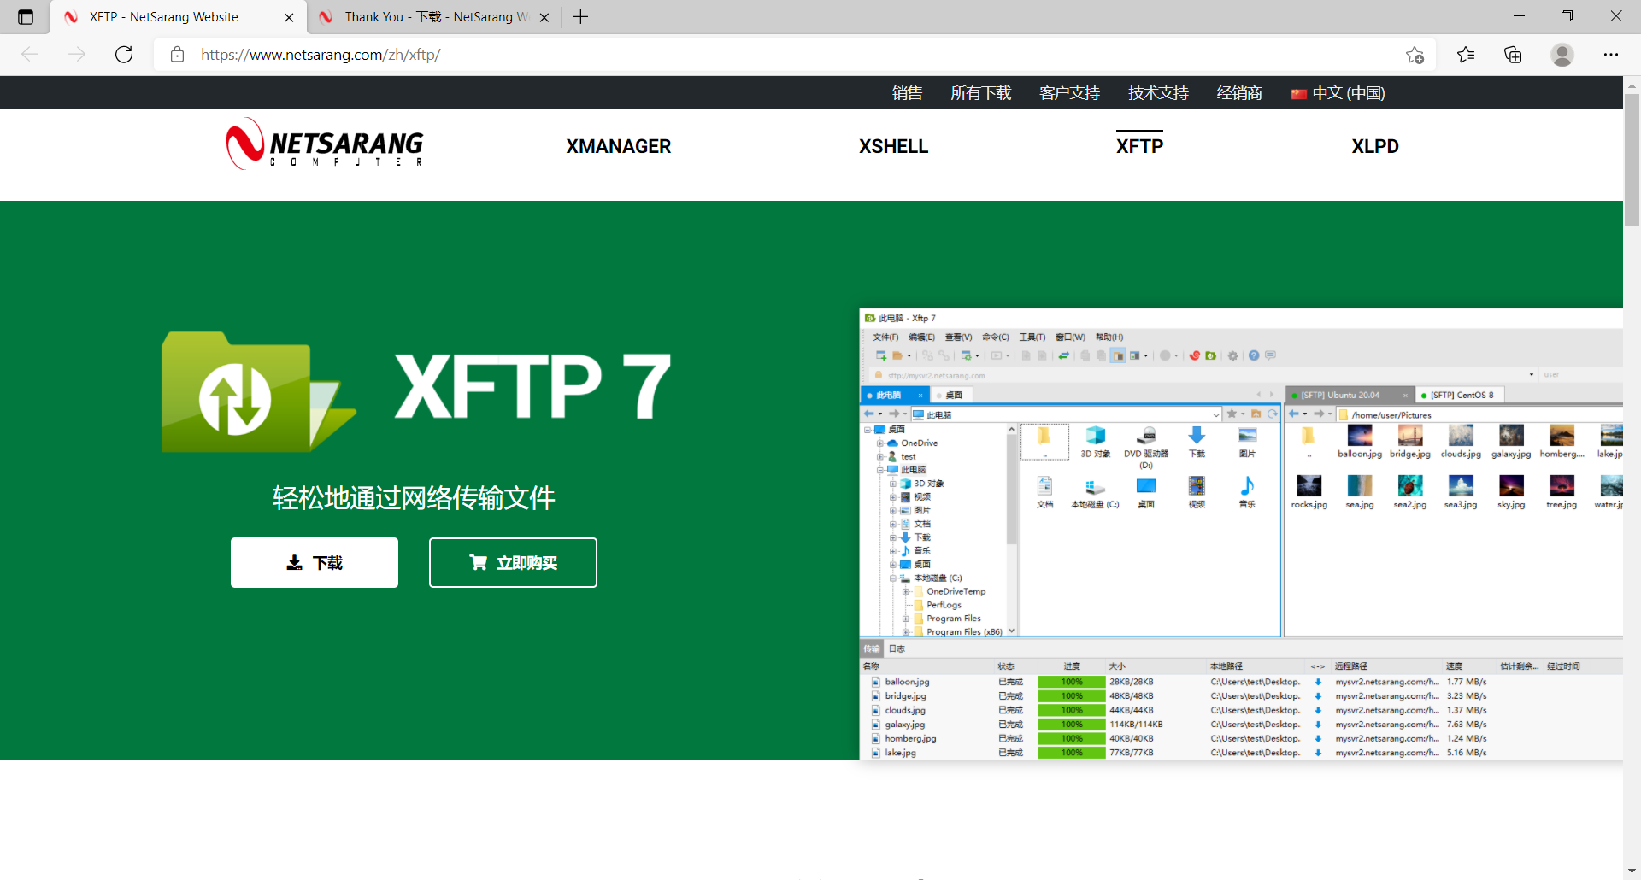This screenshot has width=1641, height=880.
Task: Click the 下载 download button
Action: pos(314,562)
